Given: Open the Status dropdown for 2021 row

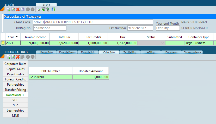Looking at the screenshot, I should (163, 43).
